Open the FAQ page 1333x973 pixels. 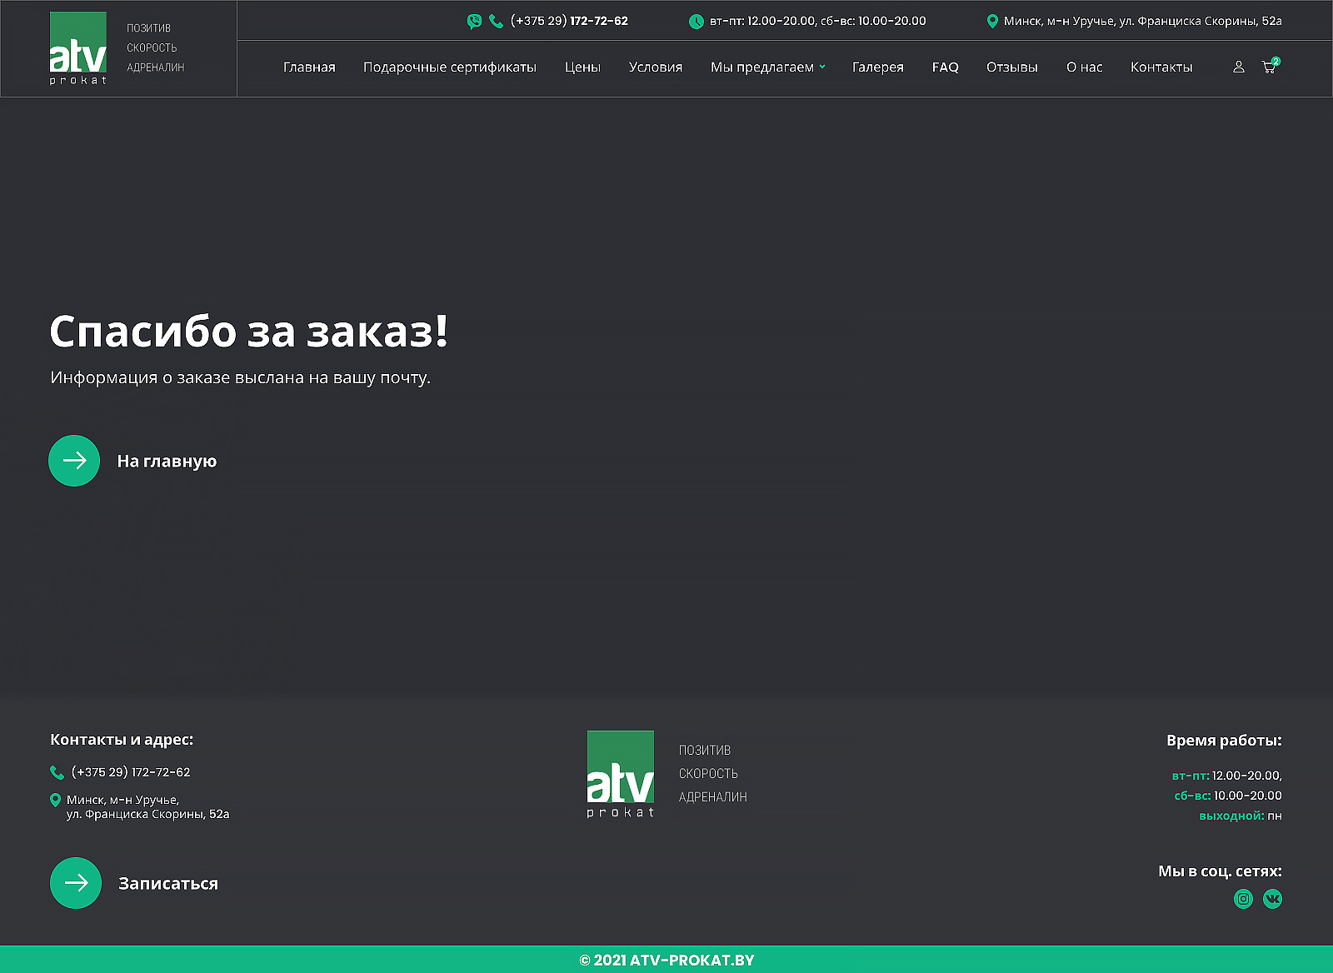click(x=945, y=67)
